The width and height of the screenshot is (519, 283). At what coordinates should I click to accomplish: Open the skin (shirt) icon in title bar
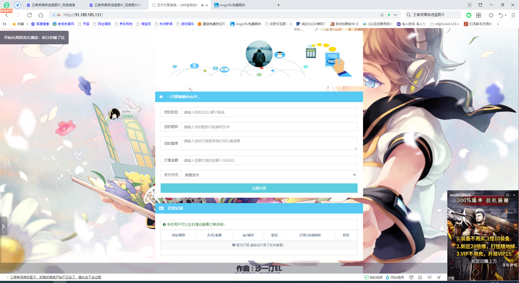coord(480,5)
